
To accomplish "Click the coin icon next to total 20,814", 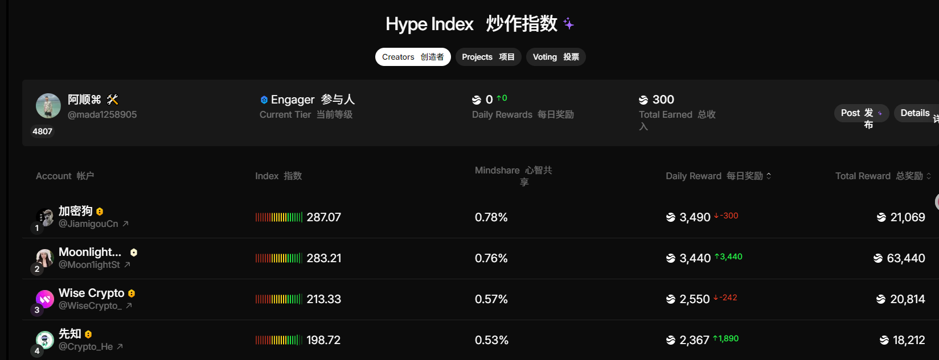I will 881,299.
